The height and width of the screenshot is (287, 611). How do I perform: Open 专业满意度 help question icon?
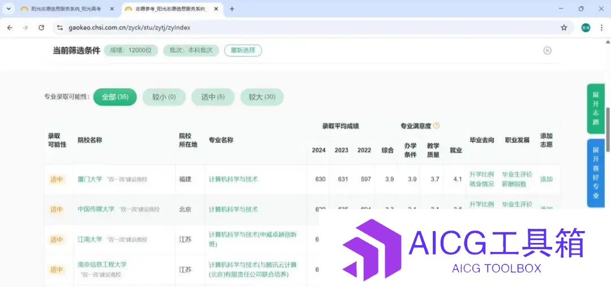tap(436, 125)
